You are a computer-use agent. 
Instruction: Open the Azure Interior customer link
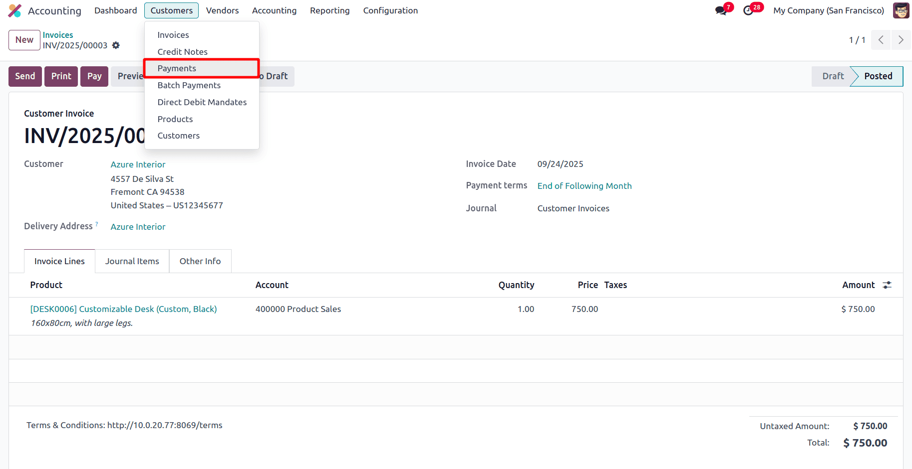(138, 164)
